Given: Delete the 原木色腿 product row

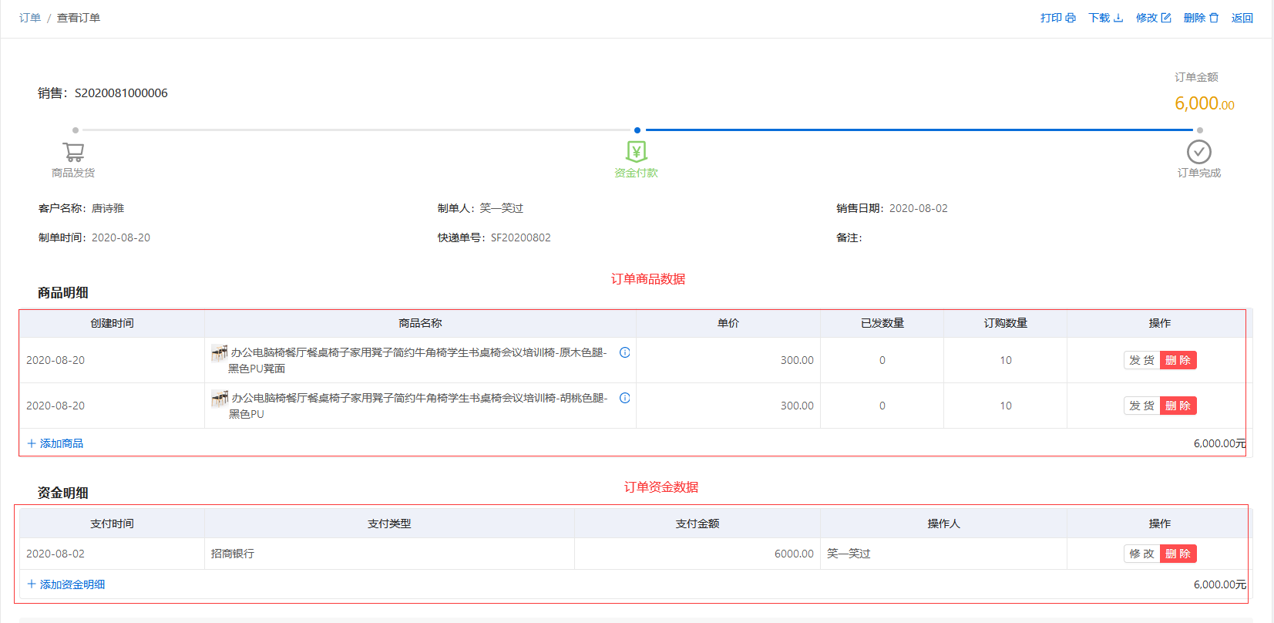Looking at the screenshot, I should tap(1178, 360).
